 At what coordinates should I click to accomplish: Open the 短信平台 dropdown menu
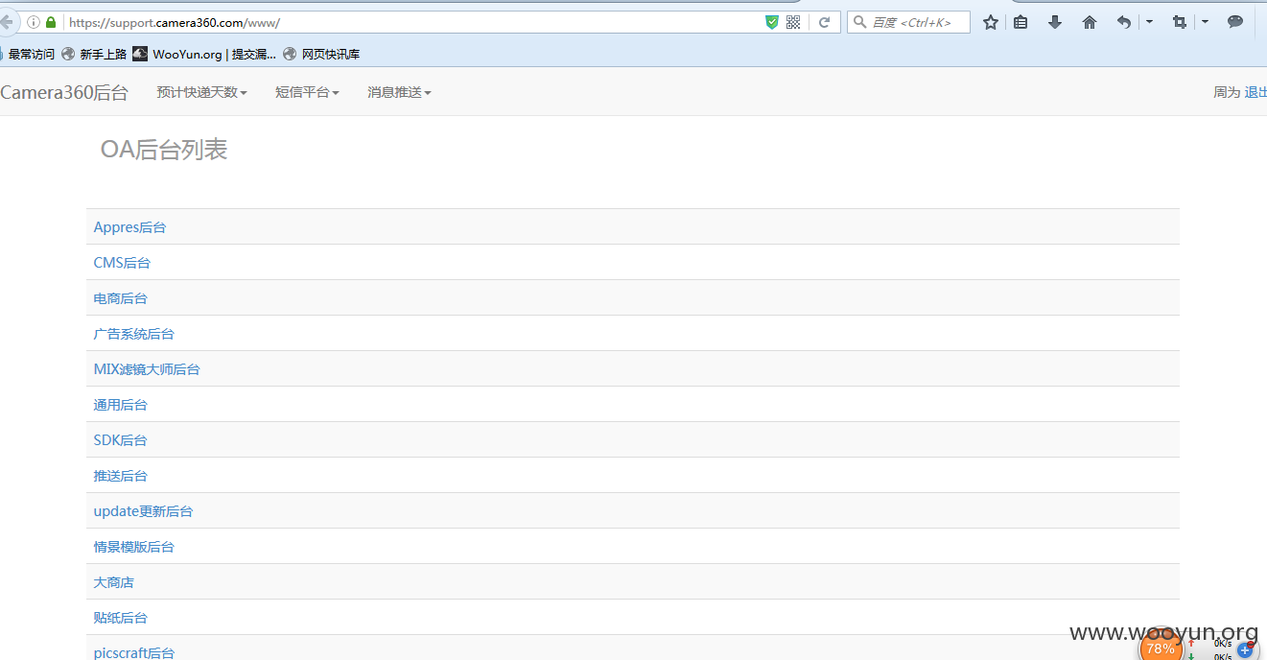(x=307, y=92)
